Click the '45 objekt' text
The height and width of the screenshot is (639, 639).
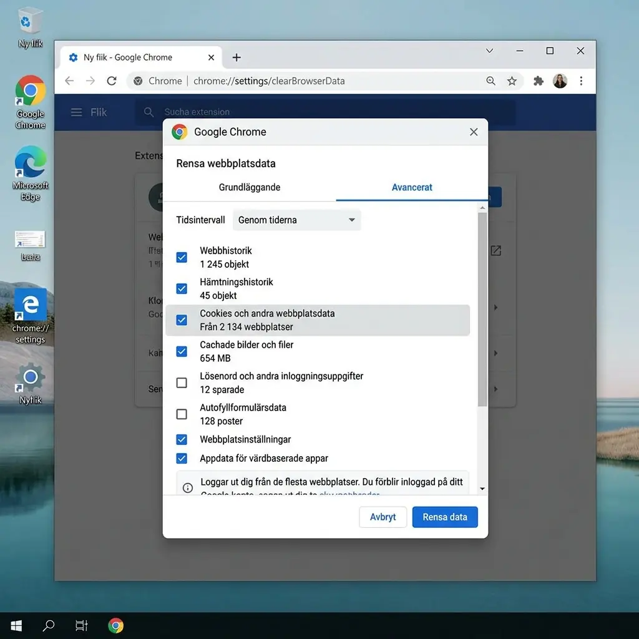[218, 295]
